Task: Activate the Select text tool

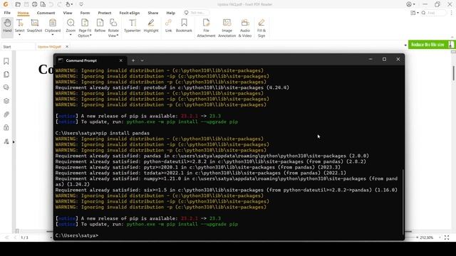Action: click(19, 26)
